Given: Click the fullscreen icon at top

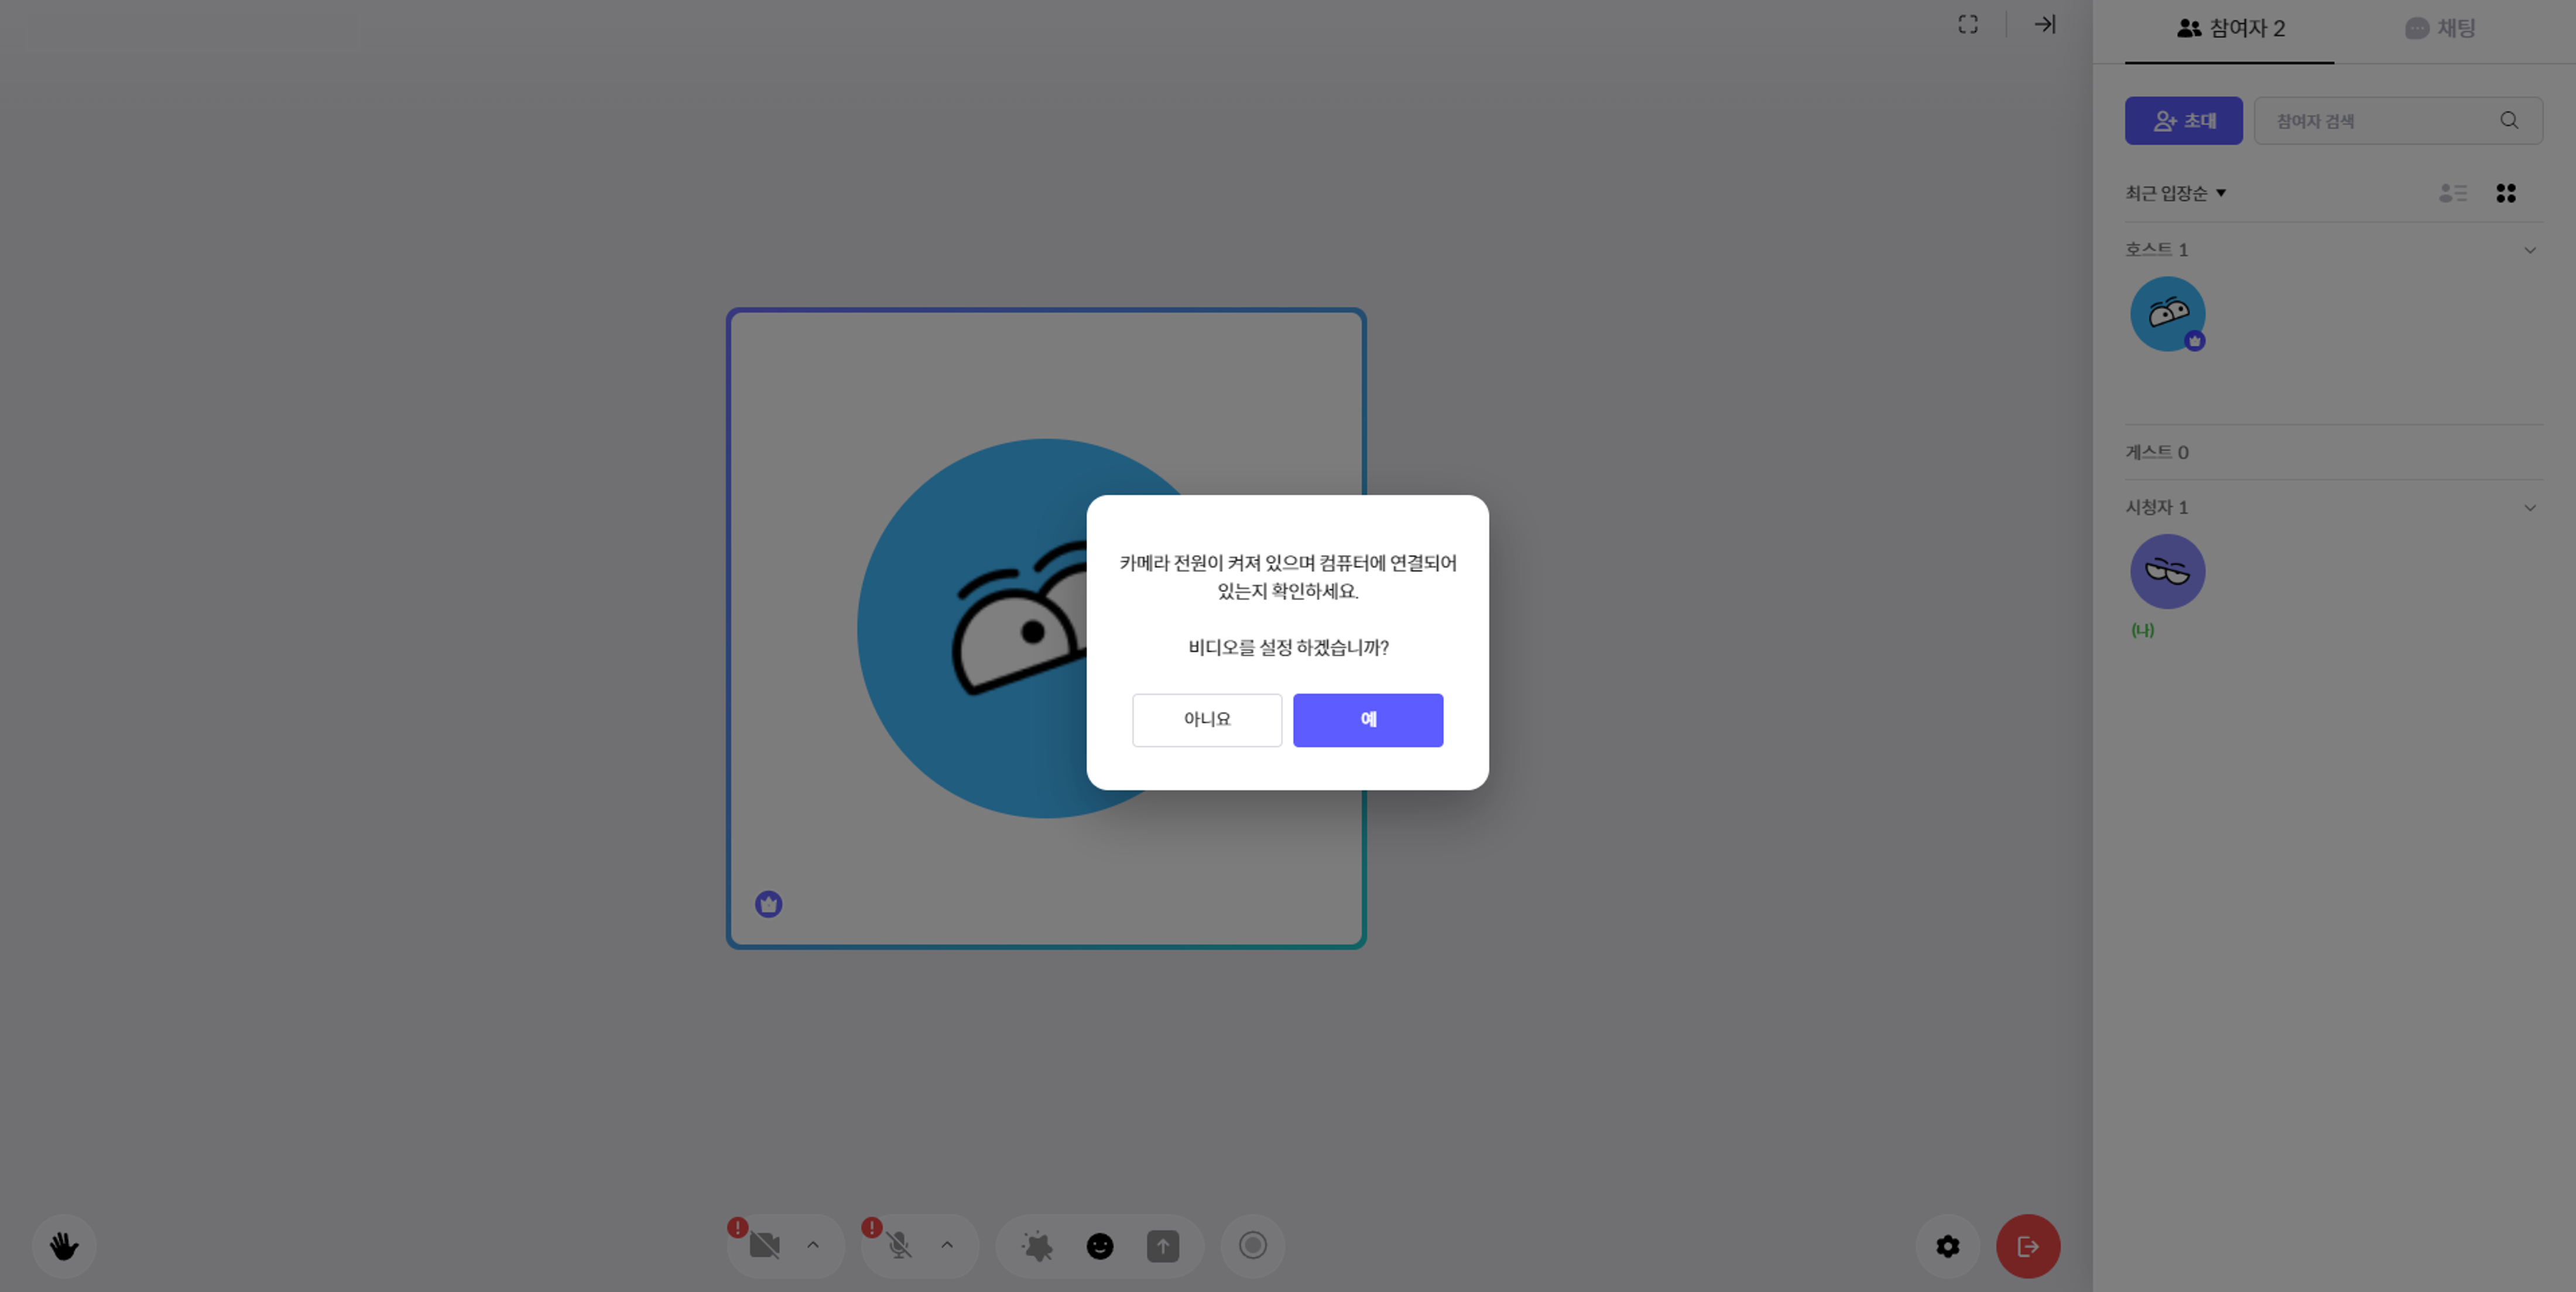Looking at the screenshot, I should [x=1967, y=25].
